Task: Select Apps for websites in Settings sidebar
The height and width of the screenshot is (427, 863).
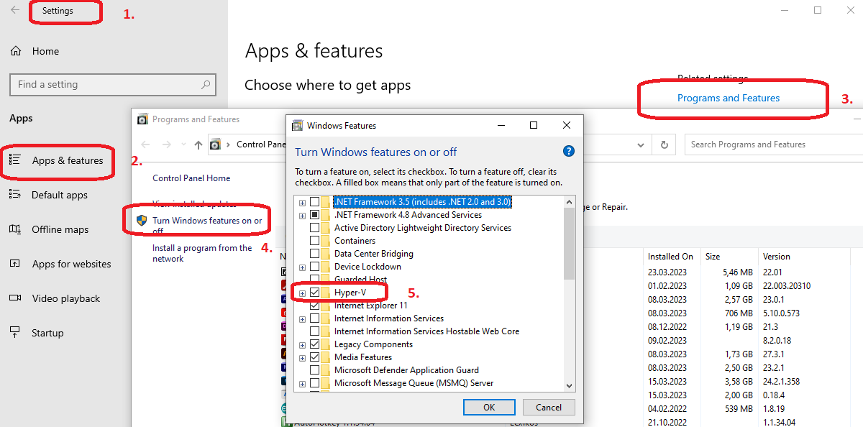Action: coord(71,264)
